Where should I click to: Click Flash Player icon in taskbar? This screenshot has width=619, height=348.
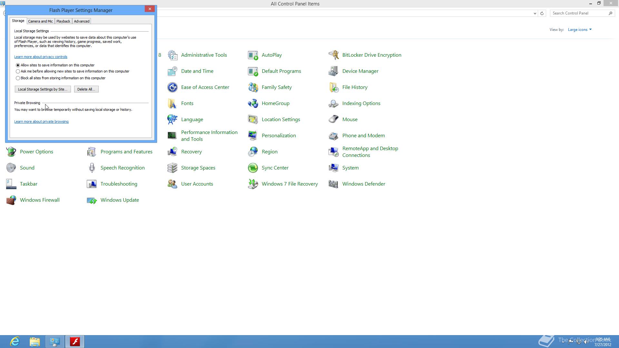[75, 341]
